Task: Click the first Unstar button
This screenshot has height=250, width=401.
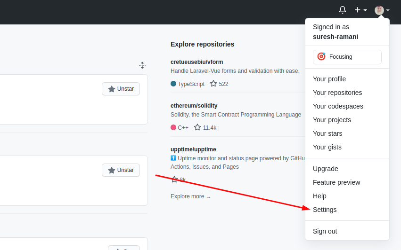Action: (121, 89)
